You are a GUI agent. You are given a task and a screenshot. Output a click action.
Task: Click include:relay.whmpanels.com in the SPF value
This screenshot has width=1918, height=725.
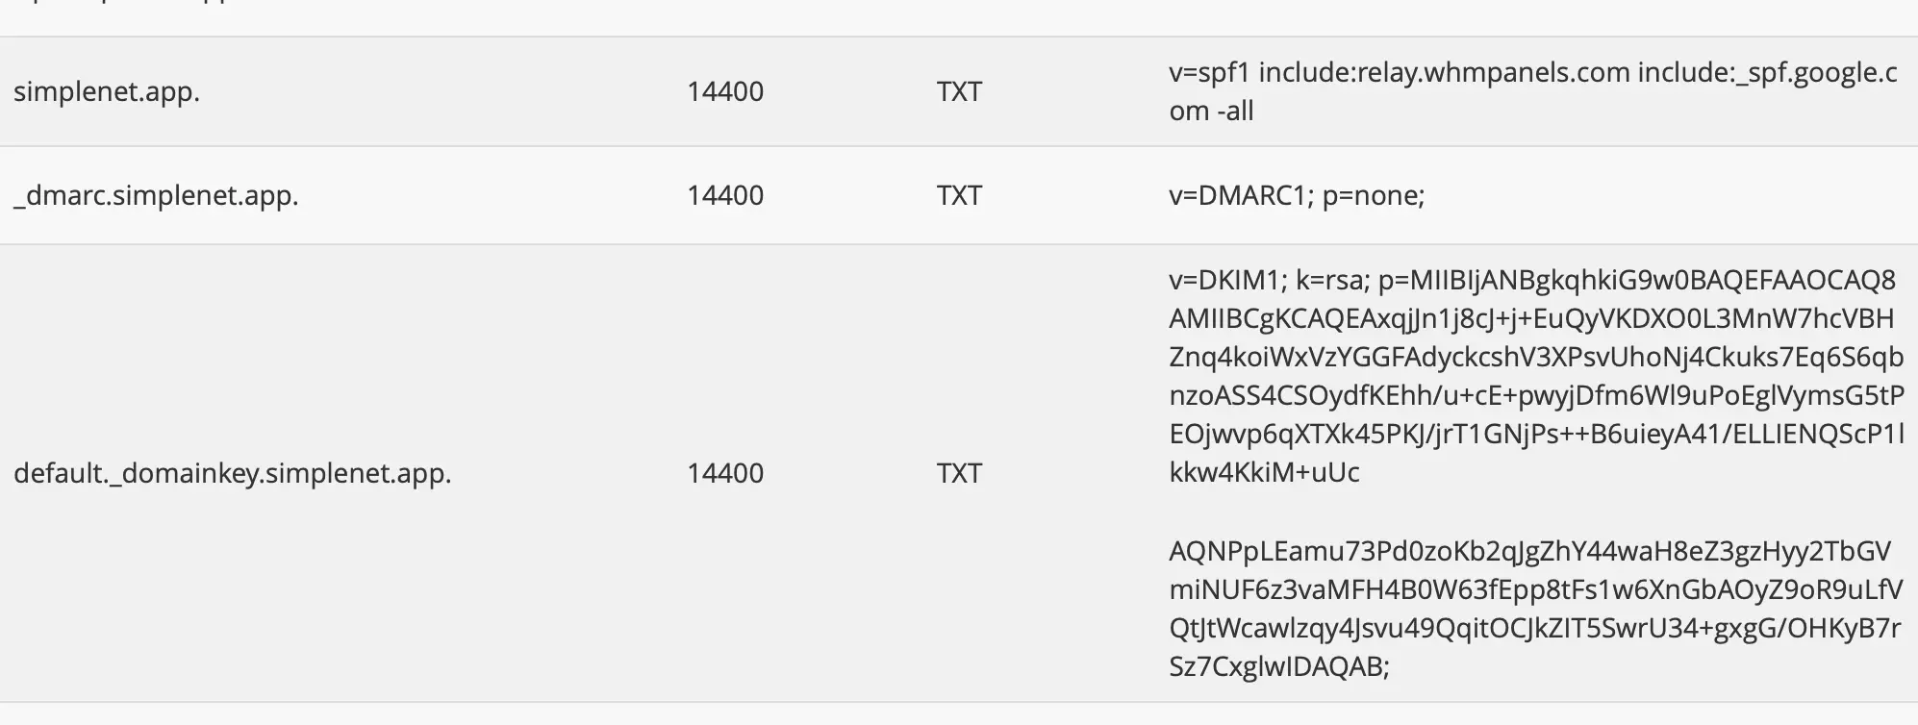tap(1444, 72)
